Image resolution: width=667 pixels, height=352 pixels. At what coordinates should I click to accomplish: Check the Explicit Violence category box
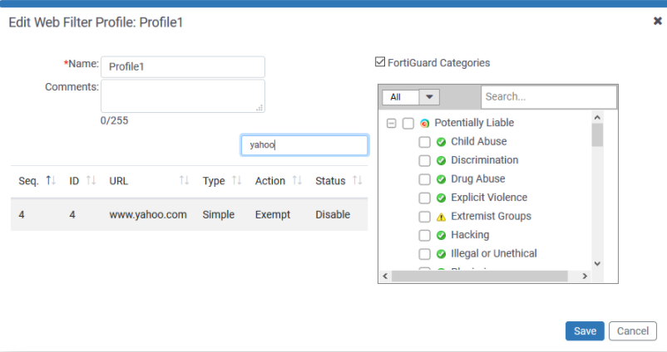click(x=424, y=198)
